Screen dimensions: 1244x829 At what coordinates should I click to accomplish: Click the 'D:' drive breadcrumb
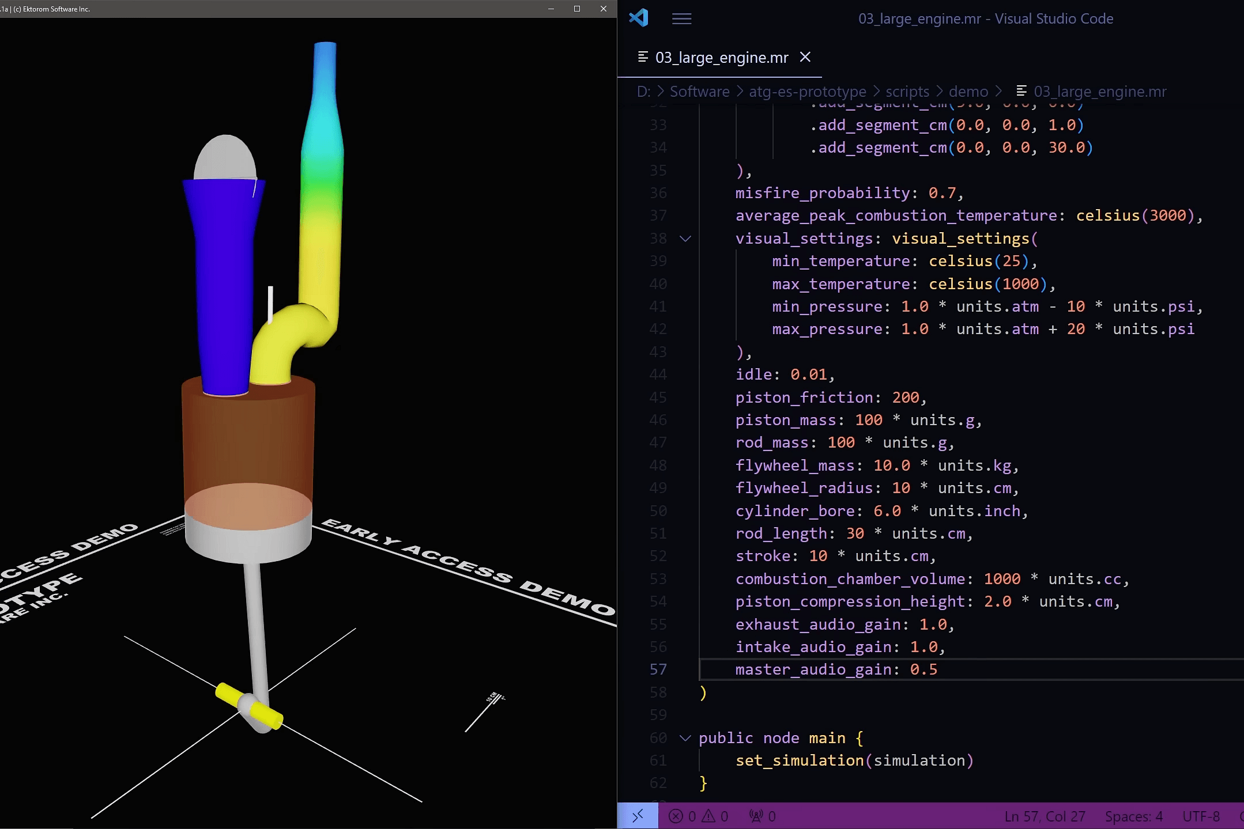643,92
